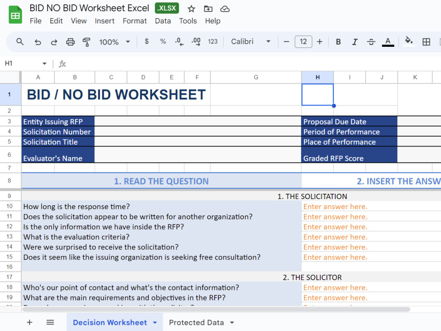Click 'Enter answer here.' in row 18
Screen dimensions: 441x331
[x=335, y=288]
